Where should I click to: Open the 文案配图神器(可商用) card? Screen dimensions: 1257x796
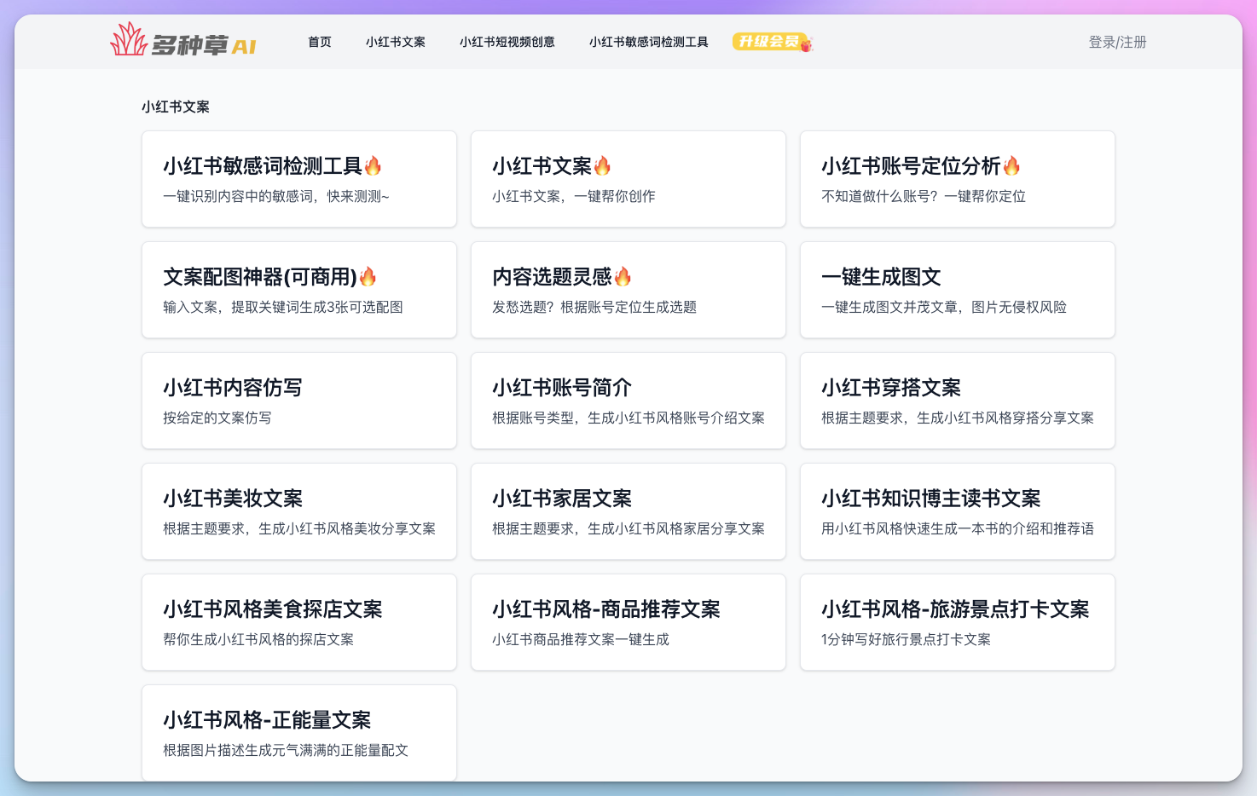[299, 290]
